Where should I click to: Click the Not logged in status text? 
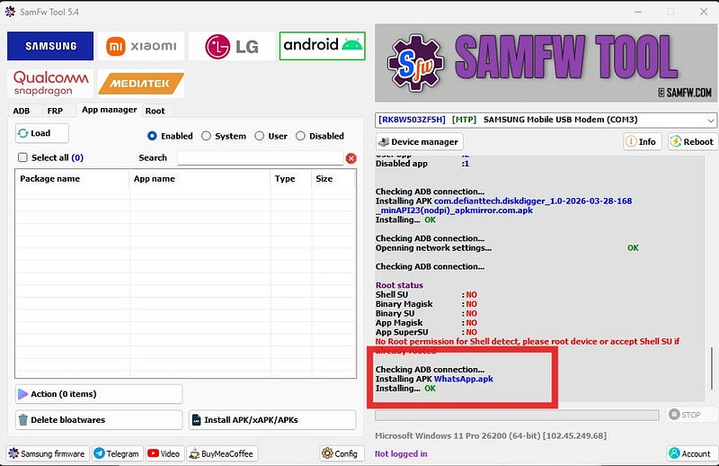(401, 453)
